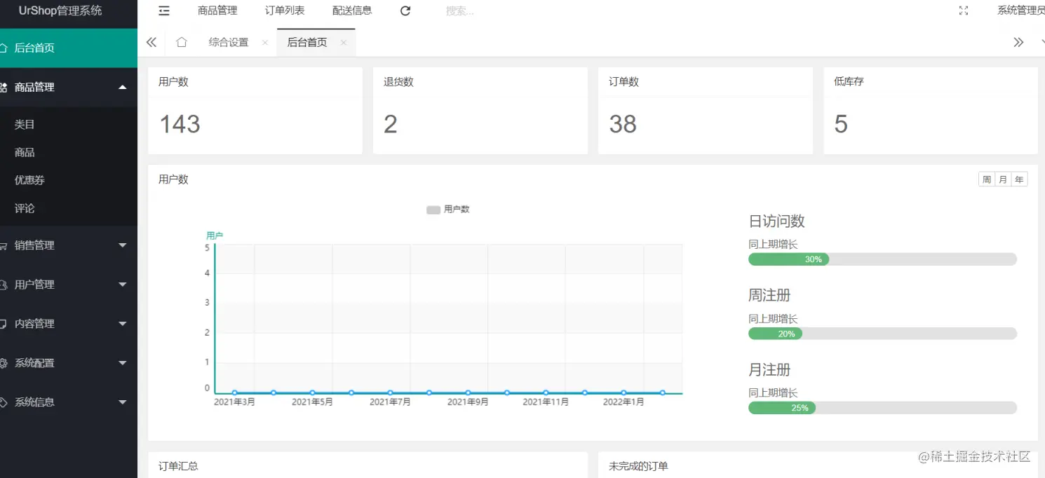Expand the 销售管理 menu arrow
The image size is (1045, 478).
click(123, 245)
